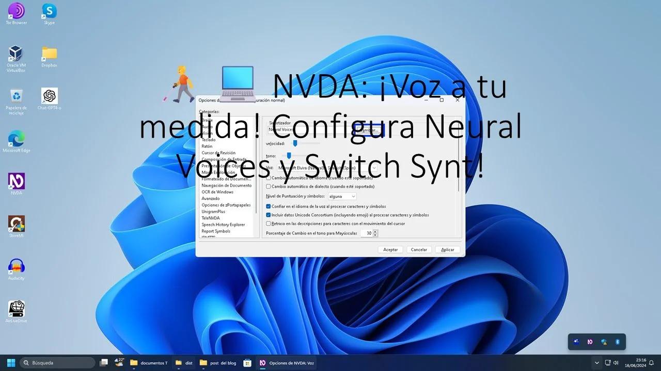Click the Bluetooth icon in the system tray
661x371 pixels.
(618, 341)
